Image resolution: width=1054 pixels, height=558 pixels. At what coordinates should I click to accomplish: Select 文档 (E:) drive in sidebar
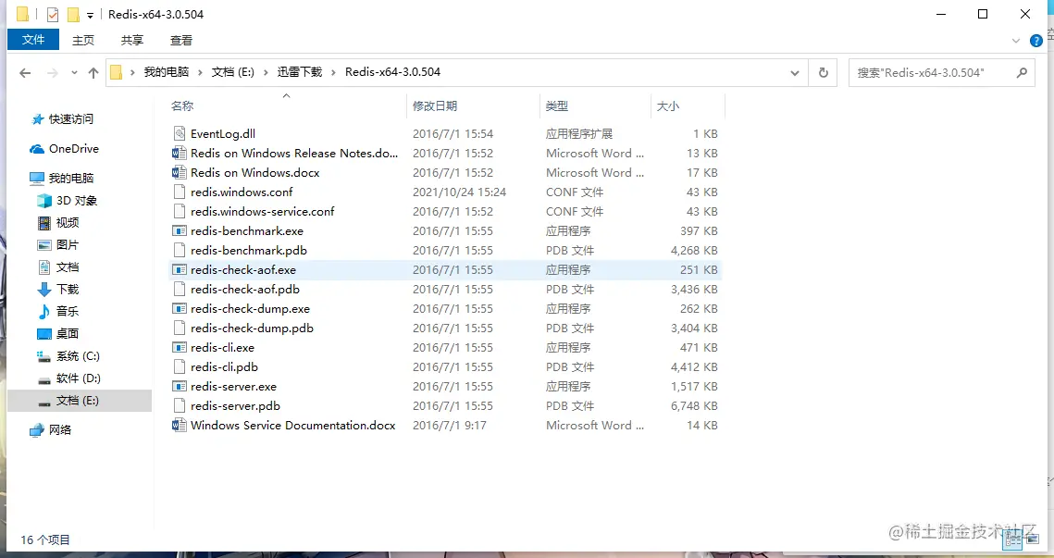pos(80,401)
